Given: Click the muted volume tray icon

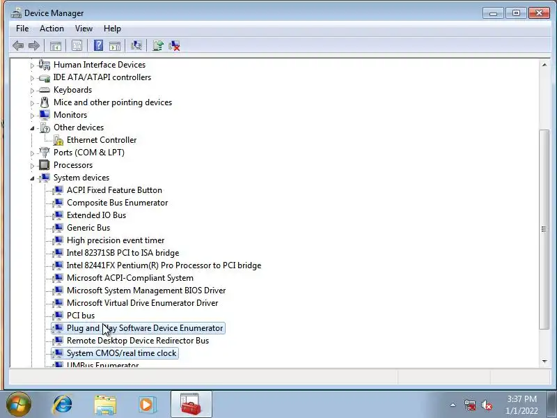Looking at the screenshot, I should coord(486,405).
